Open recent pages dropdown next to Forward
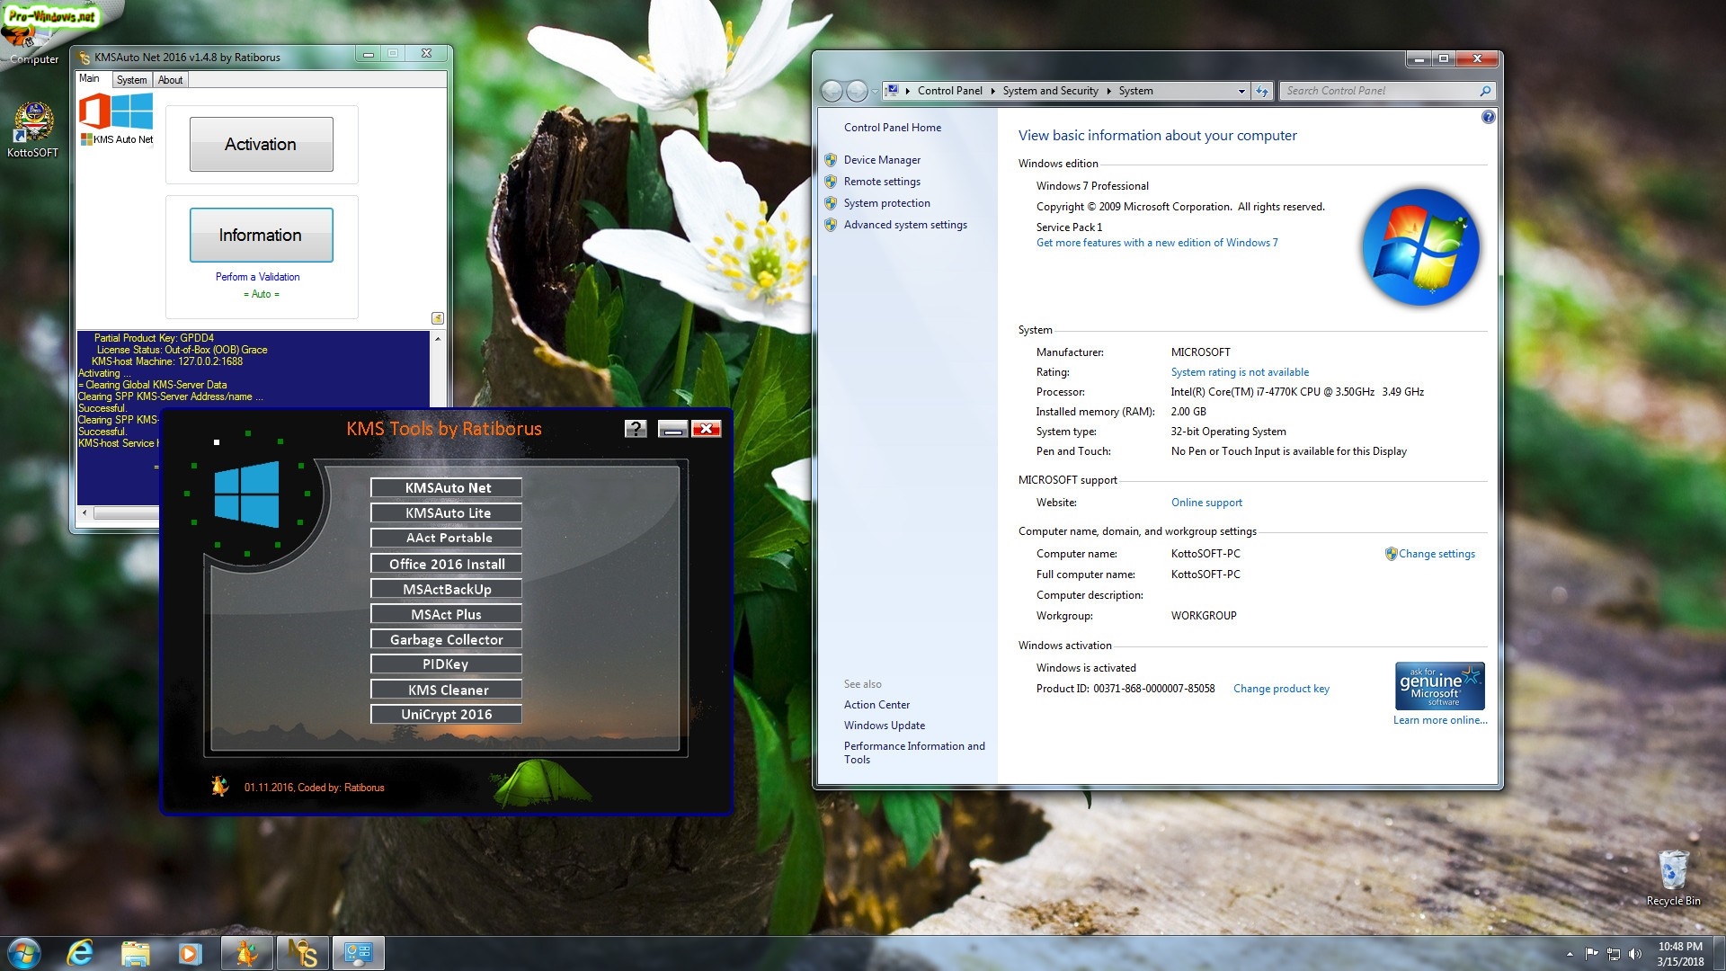The image size is (1726, 971). tap(875, 92)
